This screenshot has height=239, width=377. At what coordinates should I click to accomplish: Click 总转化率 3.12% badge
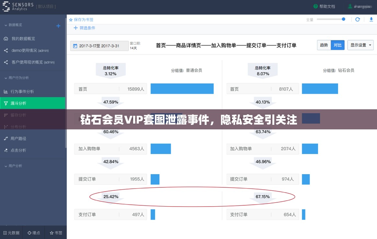click(x=110, y=71)
